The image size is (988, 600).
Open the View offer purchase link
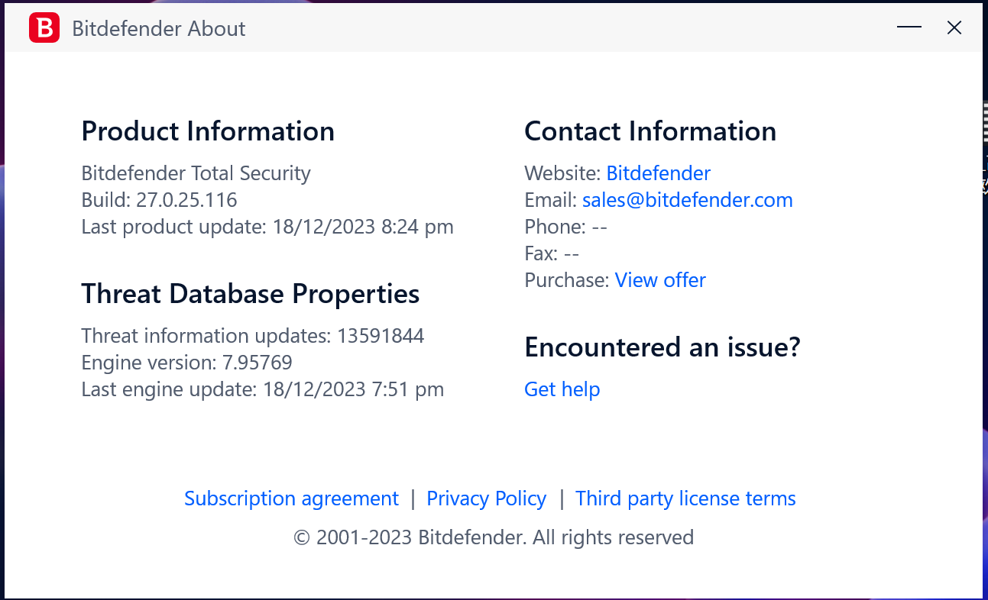(x=660, y=280)
